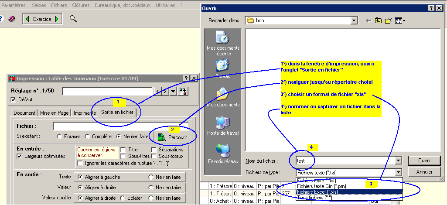This screenshot has height=205, width=447.
Task: Check the Titre region checkbox
Action: pyautogui.click(x=123, y=150)
